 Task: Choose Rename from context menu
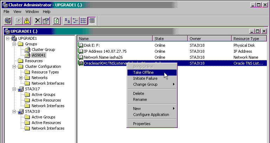[x=152, y=99]
